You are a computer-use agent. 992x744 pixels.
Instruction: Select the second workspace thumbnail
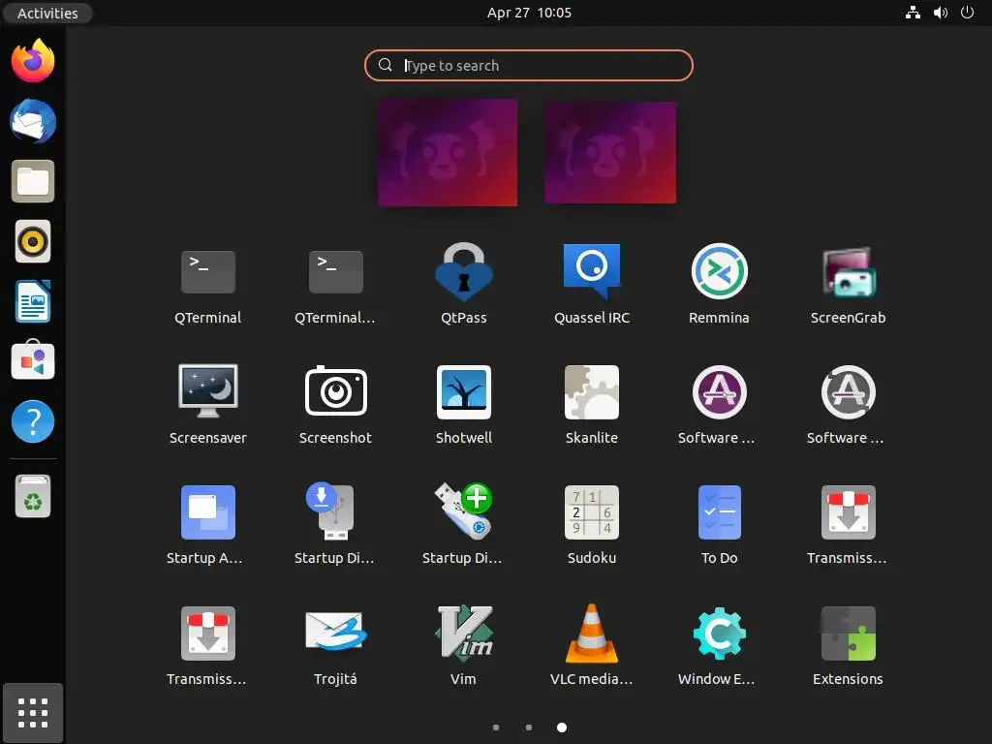(610, 152)
